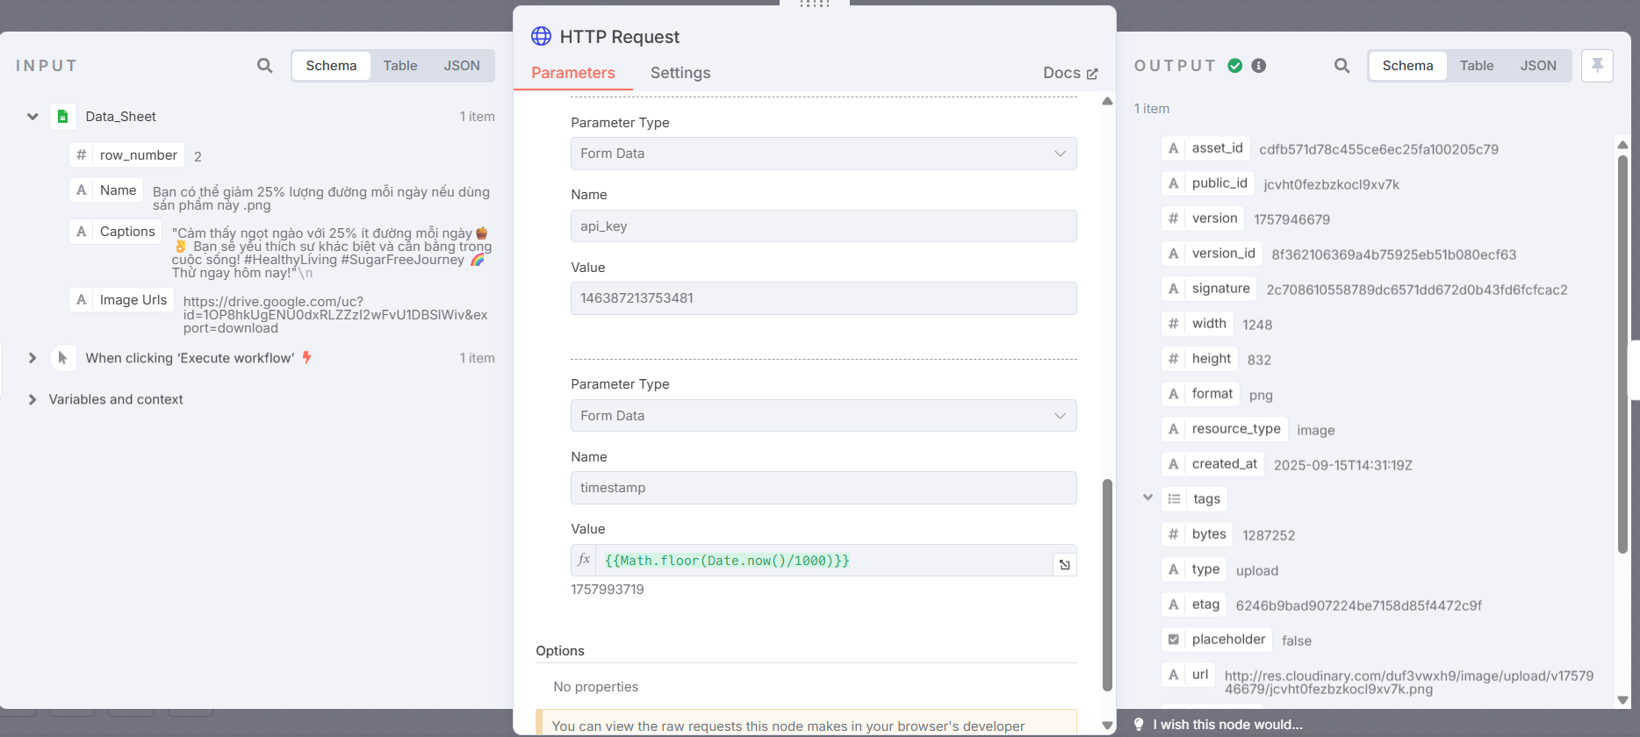
Task: Select JSON view in OUTPUT panel
Action: click(x=1538, y=66)
